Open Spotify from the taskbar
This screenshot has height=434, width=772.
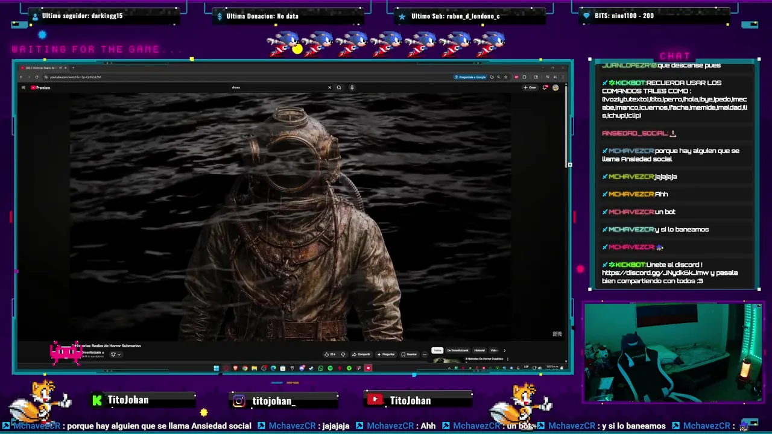[330, 368]
